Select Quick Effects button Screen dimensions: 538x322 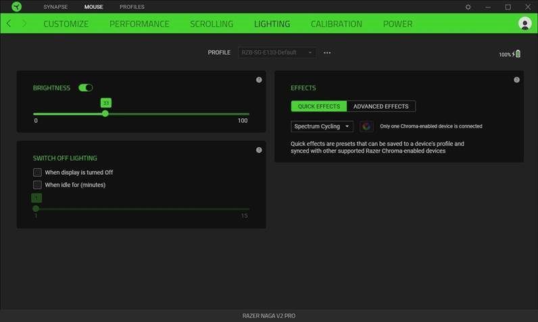tap(319, 106)
